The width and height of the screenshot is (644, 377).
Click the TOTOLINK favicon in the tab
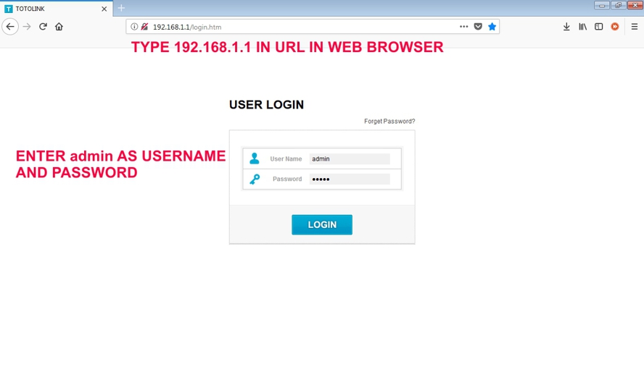pos(8,9)
